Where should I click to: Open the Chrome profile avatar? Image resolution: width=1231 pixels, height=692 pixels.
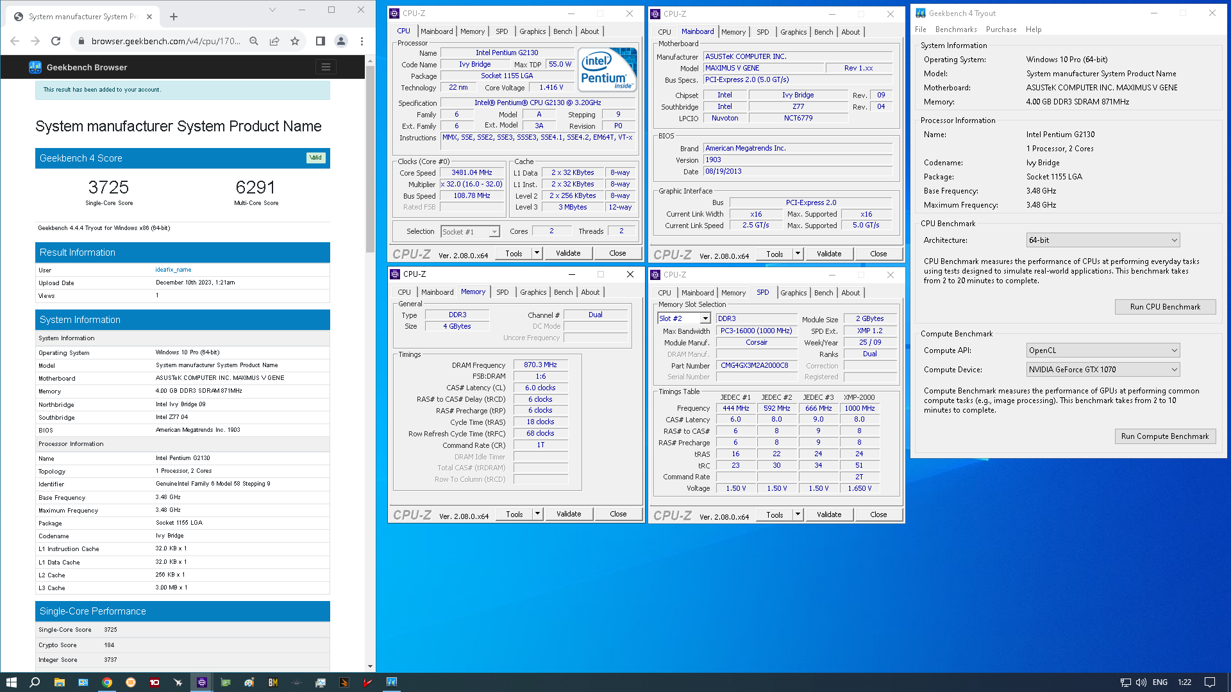[x=341, y=41]
